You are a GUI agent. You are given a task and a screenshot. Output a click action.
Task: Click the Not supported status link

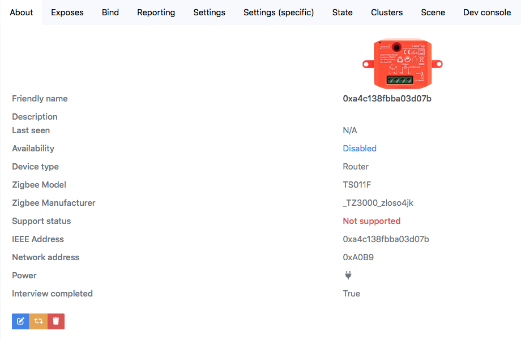(371, 221)
